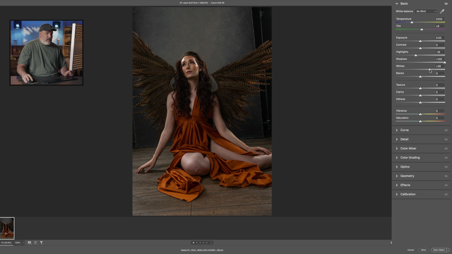This screenshot has height=254, width=452.
Task: Toggle visibility of Color Mixer edits
Action: [x=446, y=149]
